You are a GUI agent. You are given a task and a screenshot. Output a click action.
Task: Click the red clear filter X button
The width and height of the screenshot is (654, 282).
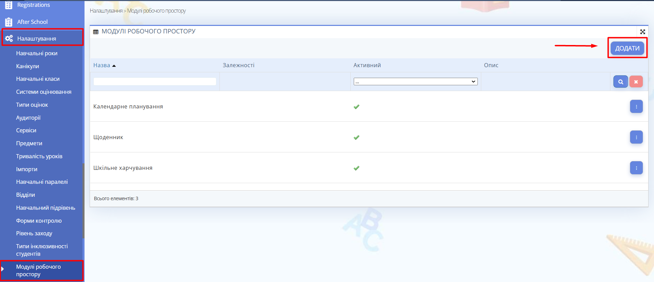pos(636,82)
